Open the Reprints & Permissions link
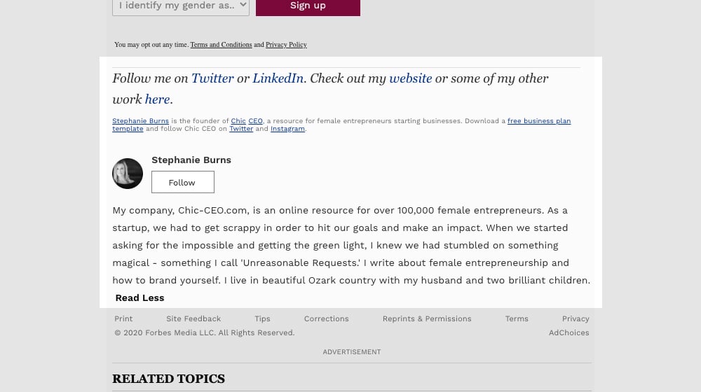The image size is (701, 392). (x=427, y=318)
